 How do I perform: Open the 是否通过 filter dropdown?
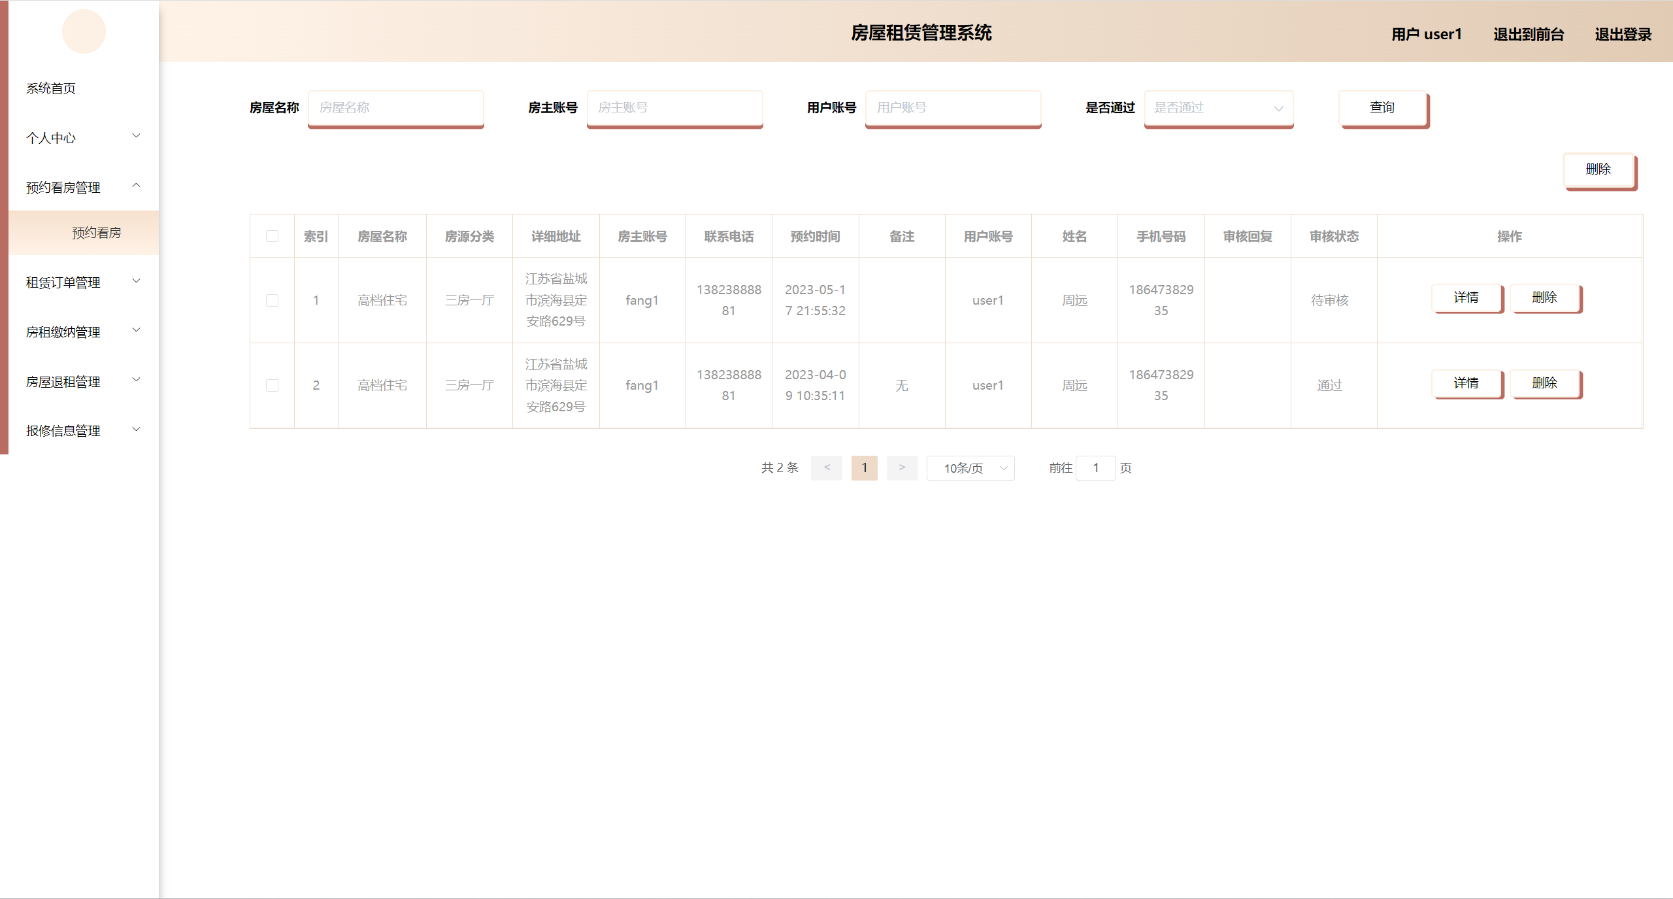1218,108
